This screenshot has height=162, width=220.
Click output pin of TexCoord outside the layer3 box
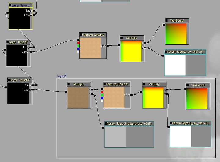click(164, 25)
